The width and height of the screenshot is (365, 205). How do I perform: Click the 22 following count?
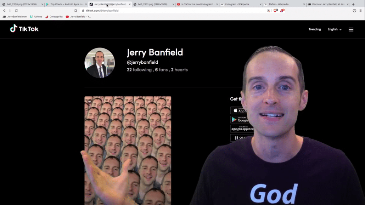pos(139,70)
